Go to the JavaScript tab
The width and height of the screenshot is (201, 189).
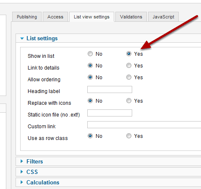(x=163, y=17)
